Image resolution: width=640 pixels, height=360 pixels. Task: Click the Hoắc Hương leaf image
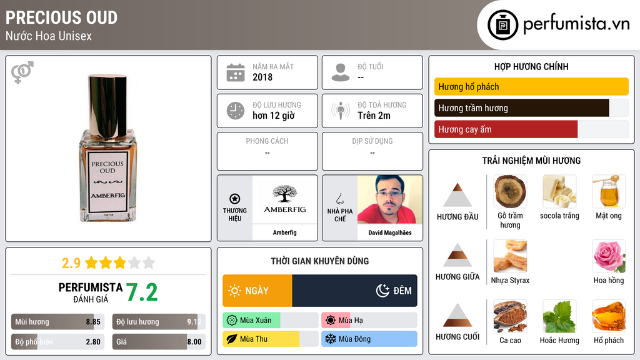[x=559, y=316]
